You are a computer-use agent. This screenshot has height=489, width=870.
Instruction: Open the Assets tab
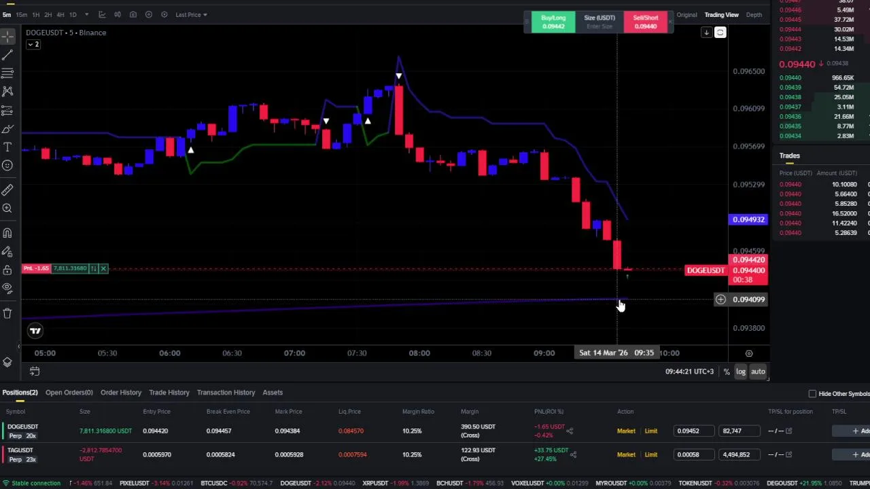pos(273,393)
